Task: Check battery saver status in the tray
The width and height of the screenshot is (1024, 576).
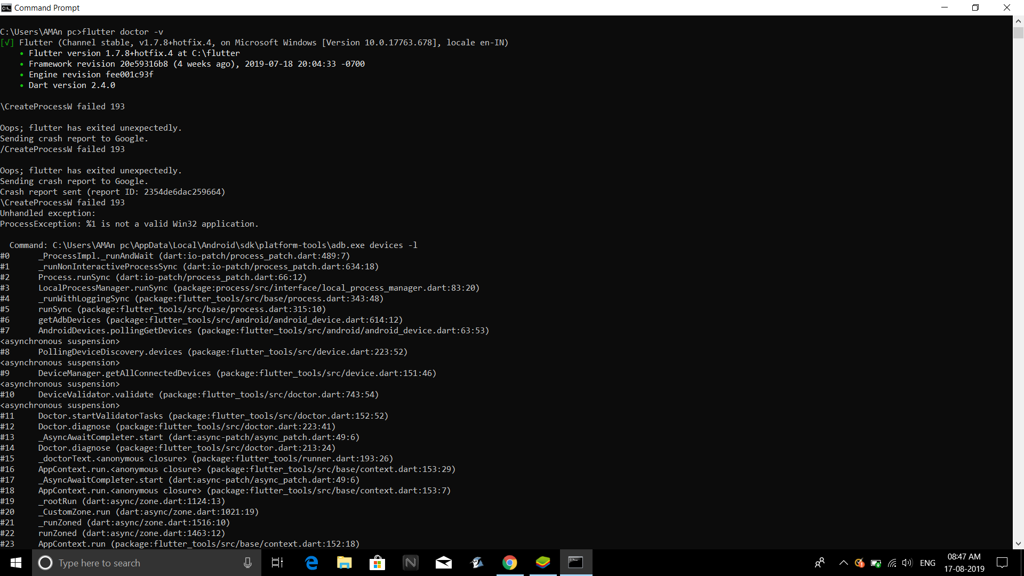Action: pos(875,563)
